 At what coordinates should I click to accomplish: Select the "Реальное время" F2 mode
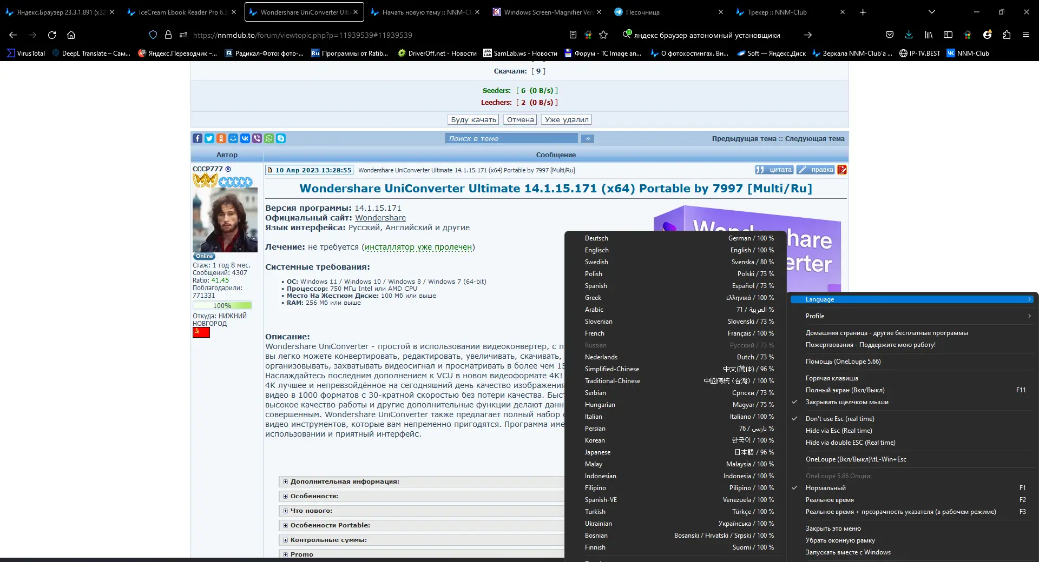tap(911, 500)
